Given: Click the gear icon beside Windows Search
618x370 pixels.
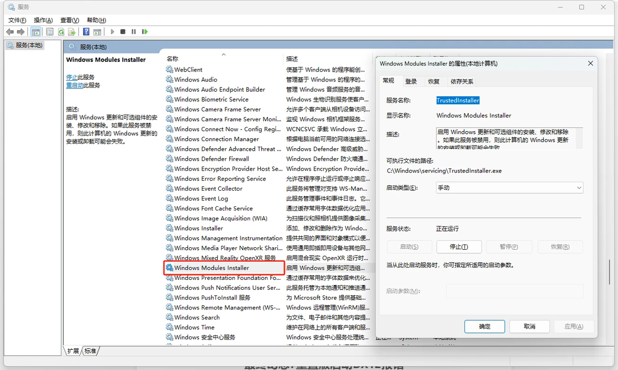Looking at the screenshot, I should click(170, 317).
